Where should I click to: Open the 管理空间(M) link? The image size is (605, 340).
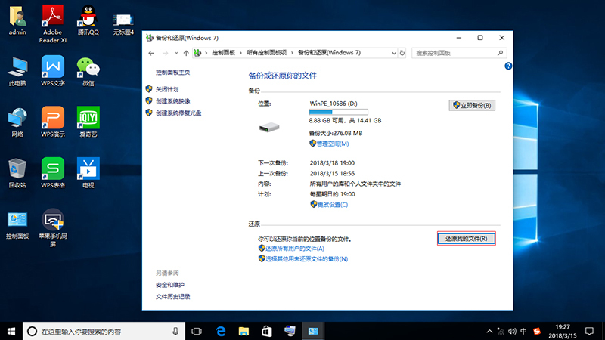(333, 144)
